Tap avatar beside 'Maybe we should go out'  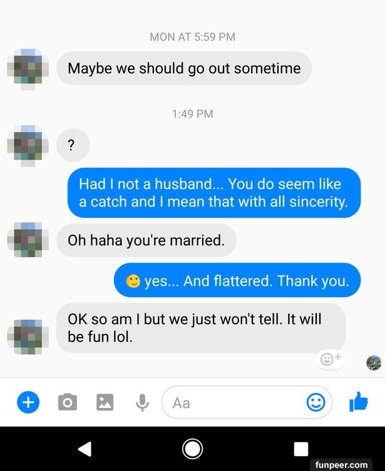[x=28, y=69]
